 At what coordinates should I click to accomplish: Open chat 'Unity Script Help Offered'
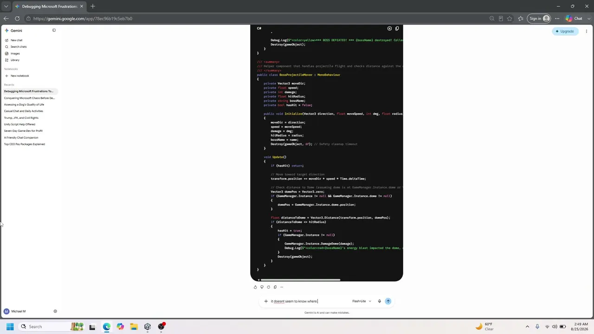(19, 124)
